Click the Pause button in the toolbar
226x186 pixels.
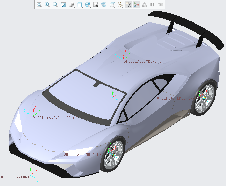click(152, 5)
